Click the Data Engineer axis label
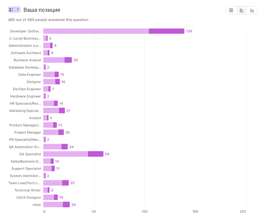The image size is (273, 224). pyautogui.click(x=29, y=74)
